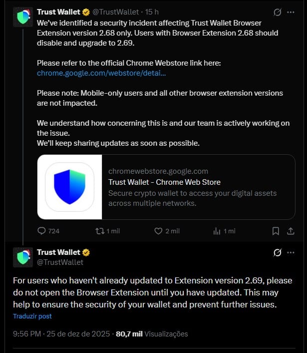The height and width of the screenshot is (353, 307).
Task: Open the chrome.google.com/webstore link
Action: [x=101, y=73]
